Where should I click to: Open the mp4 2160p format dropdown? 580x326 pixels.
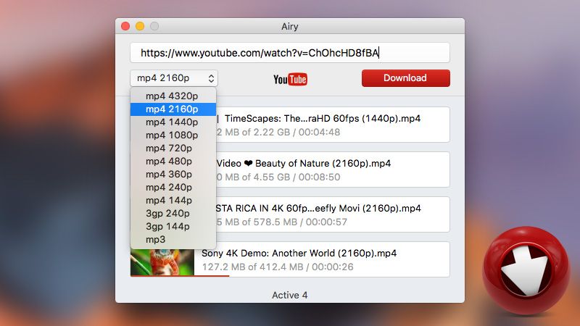(x=174, y=78)
